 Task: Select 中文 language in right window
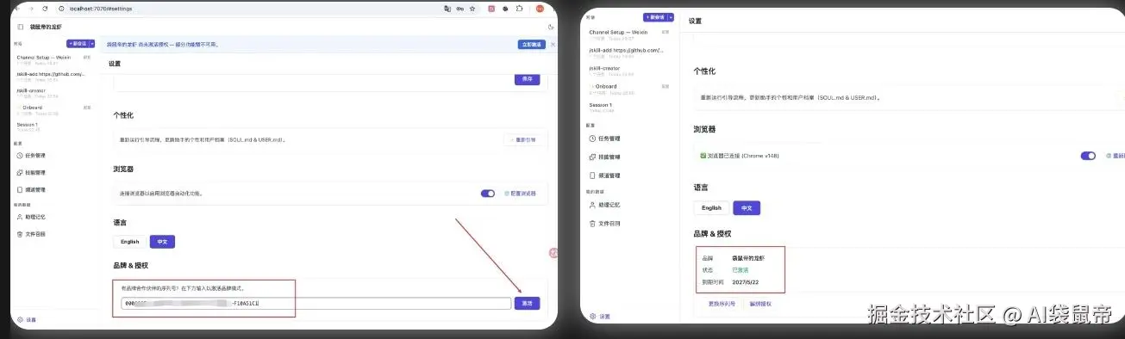tap(747, 207)
